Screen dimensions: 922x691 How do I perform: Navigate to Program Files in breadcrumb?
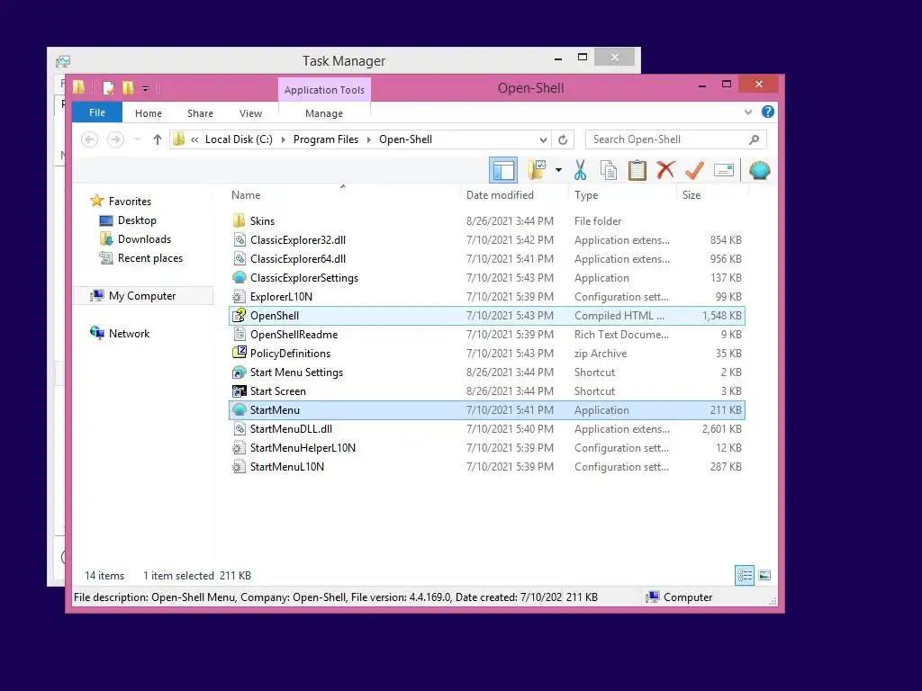326,139
